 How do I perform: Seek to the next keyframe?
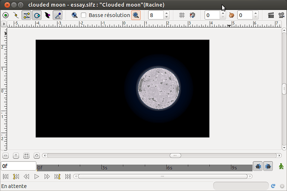(x=57, y=176)
